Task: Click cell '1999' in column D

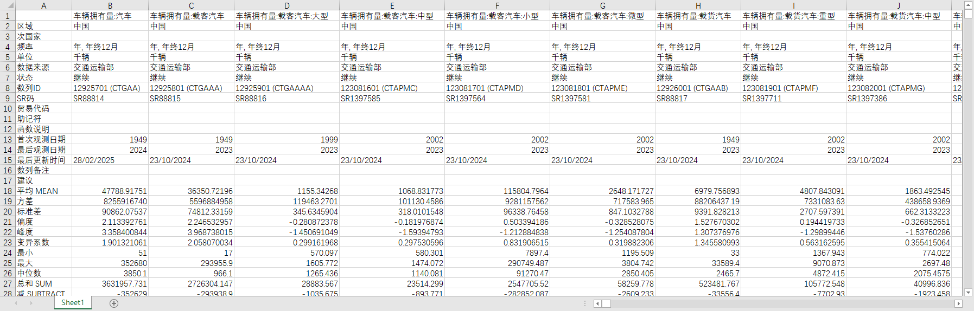Action: click(287, 139)
